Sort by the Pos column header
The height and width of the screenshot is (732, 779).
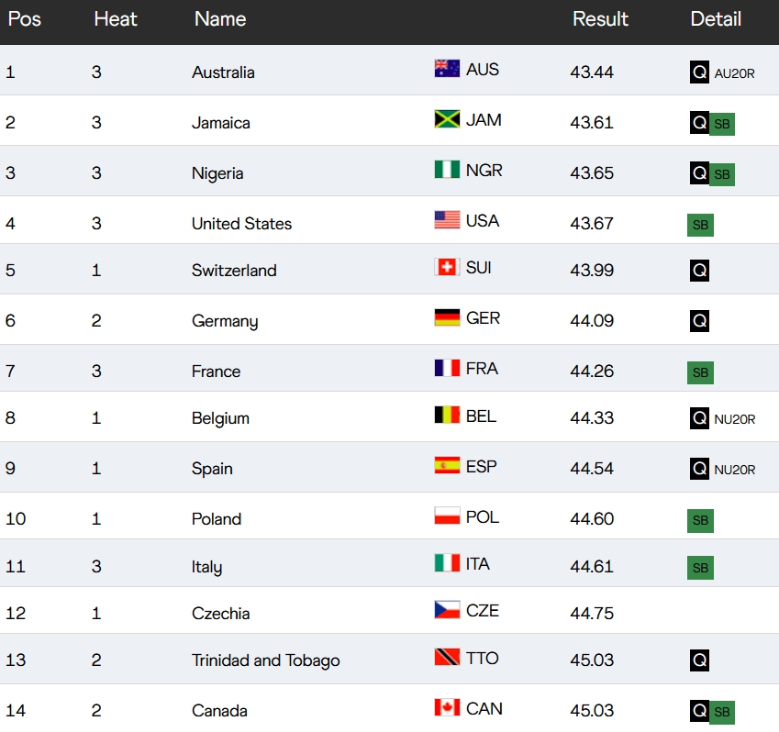click(x=25, y=19)
